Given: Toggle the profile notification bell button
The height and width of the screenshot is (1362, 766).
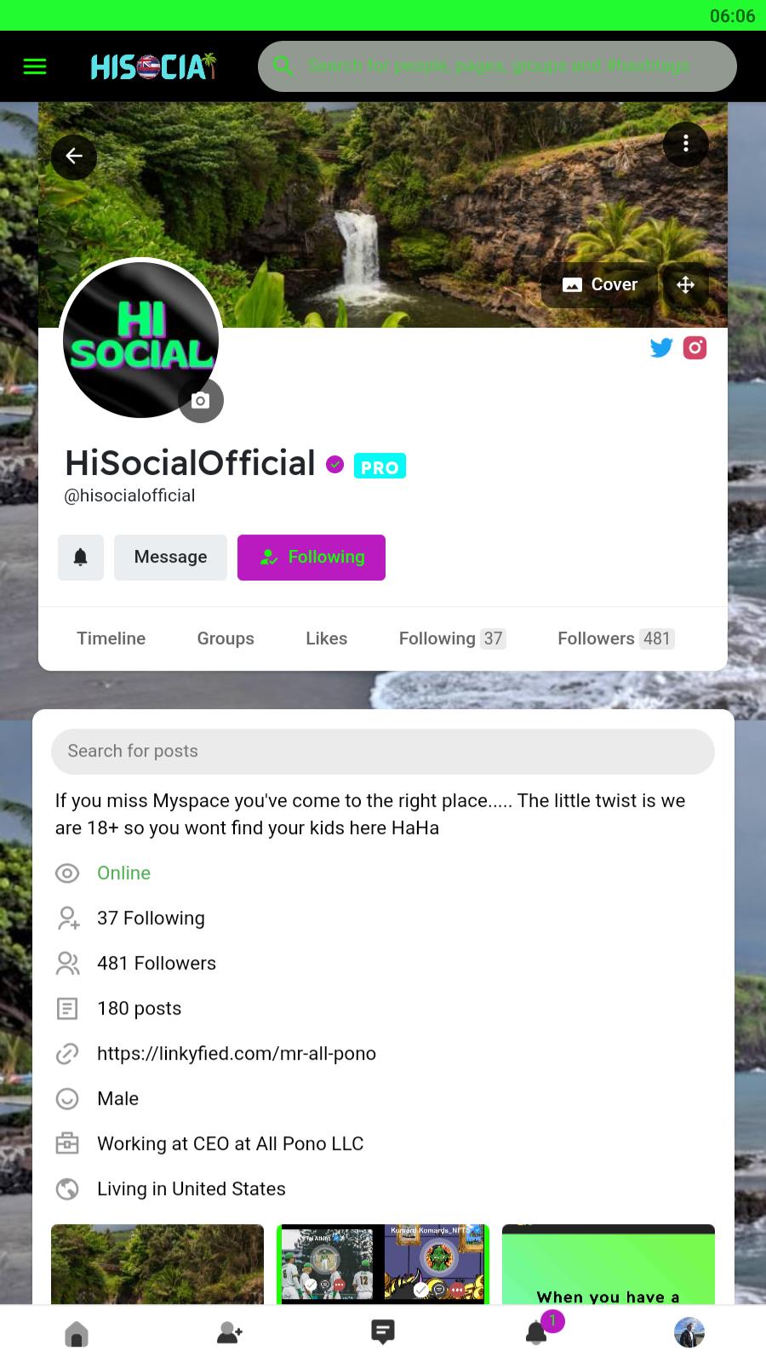Looking at the screenshot, I should (81, 558).
